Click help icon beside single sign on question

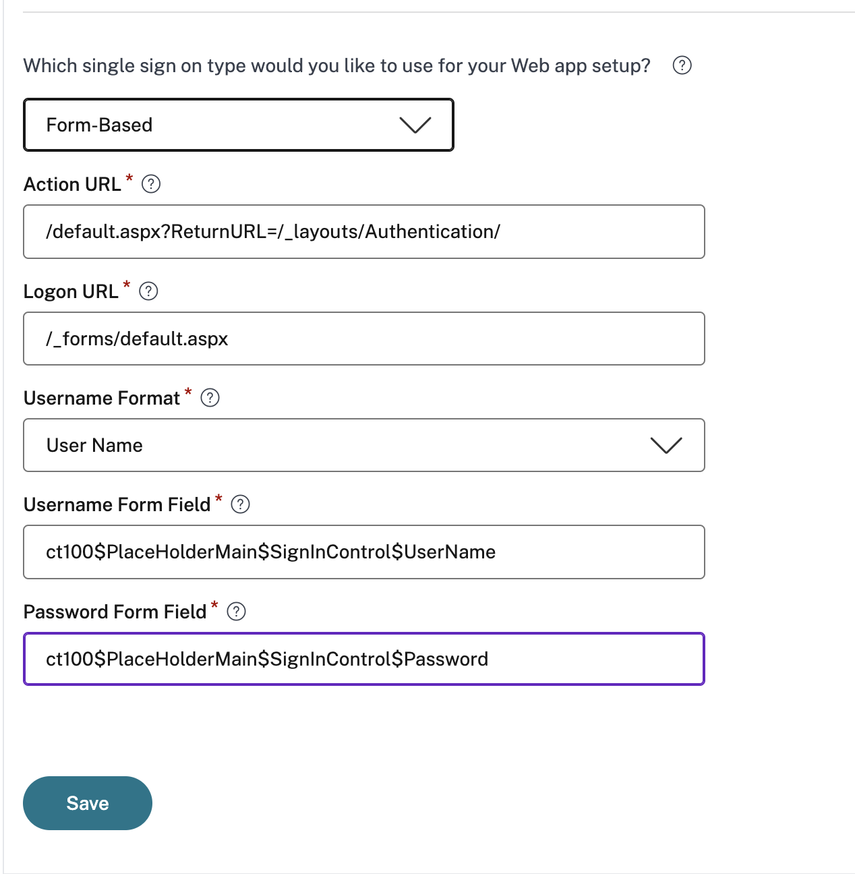tap(682, 65)
